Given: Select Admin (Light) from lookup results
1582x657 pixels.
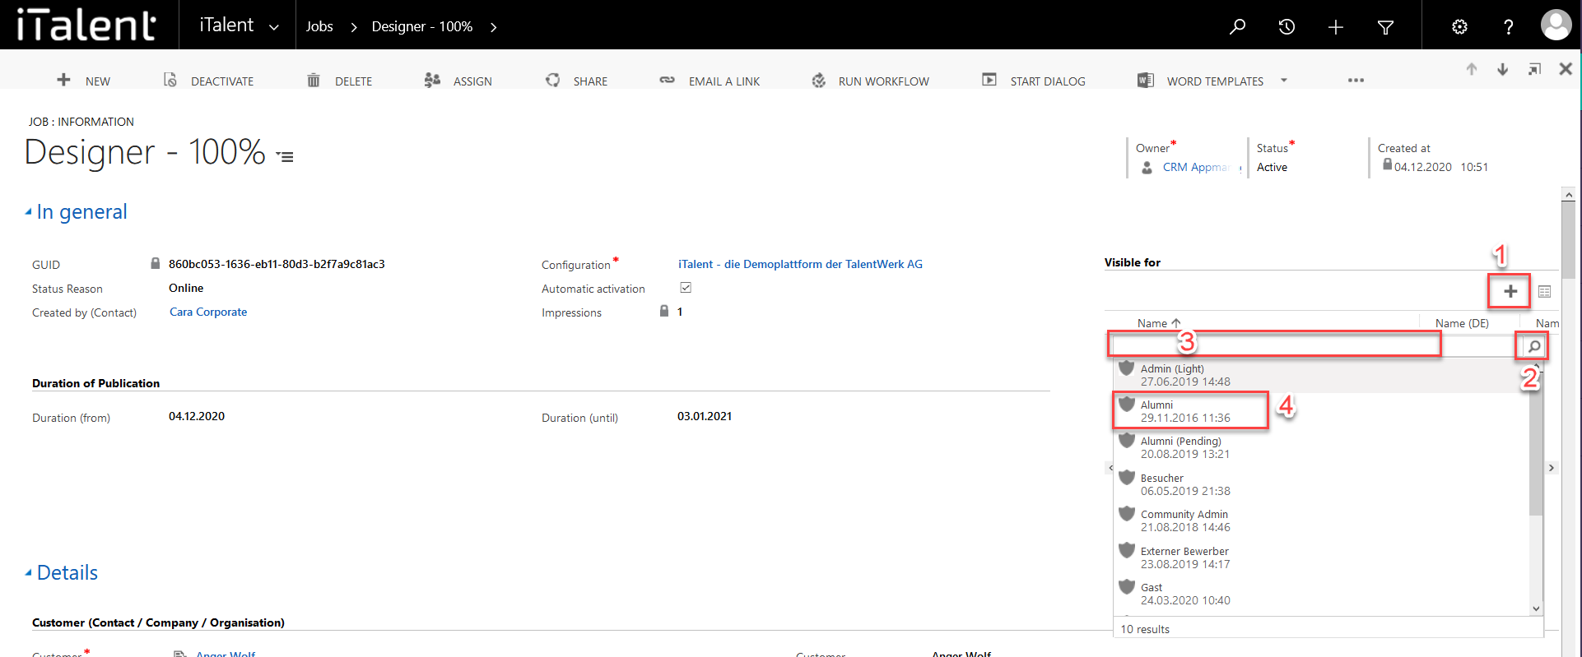Looking at the screenshot, I should point(1321,375).
